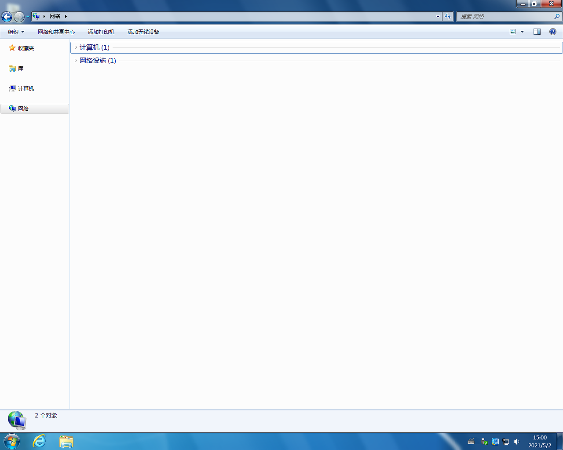Expand the 计算机 (1) group
Image resolution: width=563 pixels, height=450 pixels.
pos(76,47)
